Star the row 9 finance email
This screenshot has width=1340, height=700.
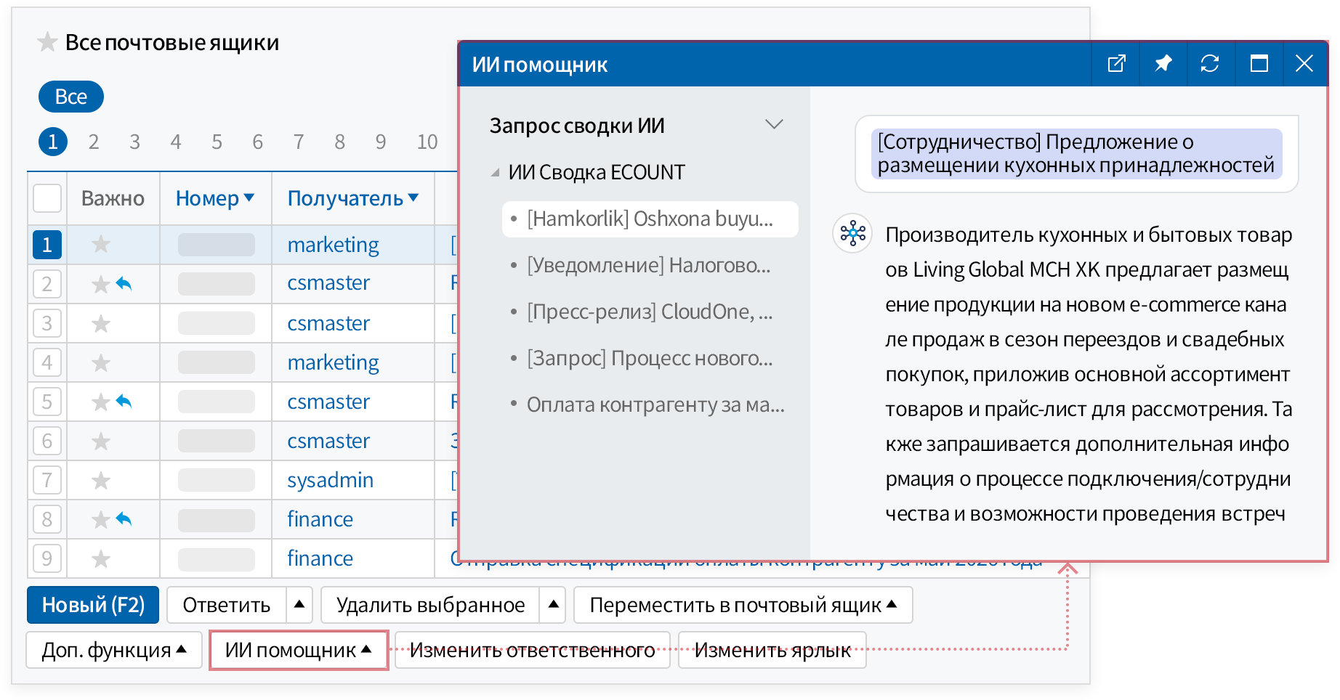[101, 558]
